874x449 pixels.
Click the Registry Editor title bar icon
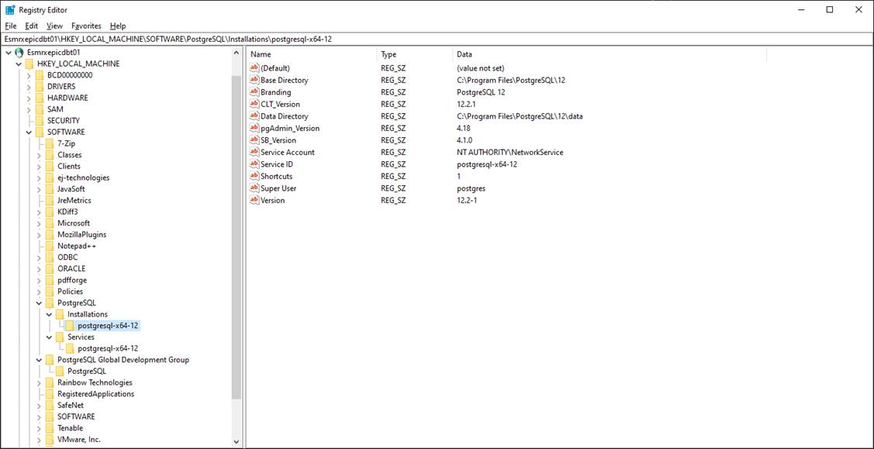pyautogui.click(x=10, y=9)
